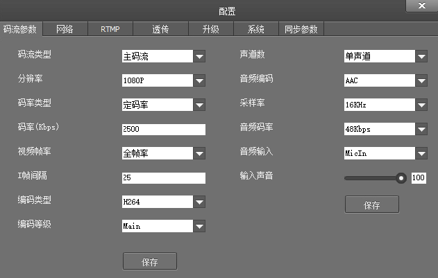Switch to the 网络 tab

tap(65, 29)
